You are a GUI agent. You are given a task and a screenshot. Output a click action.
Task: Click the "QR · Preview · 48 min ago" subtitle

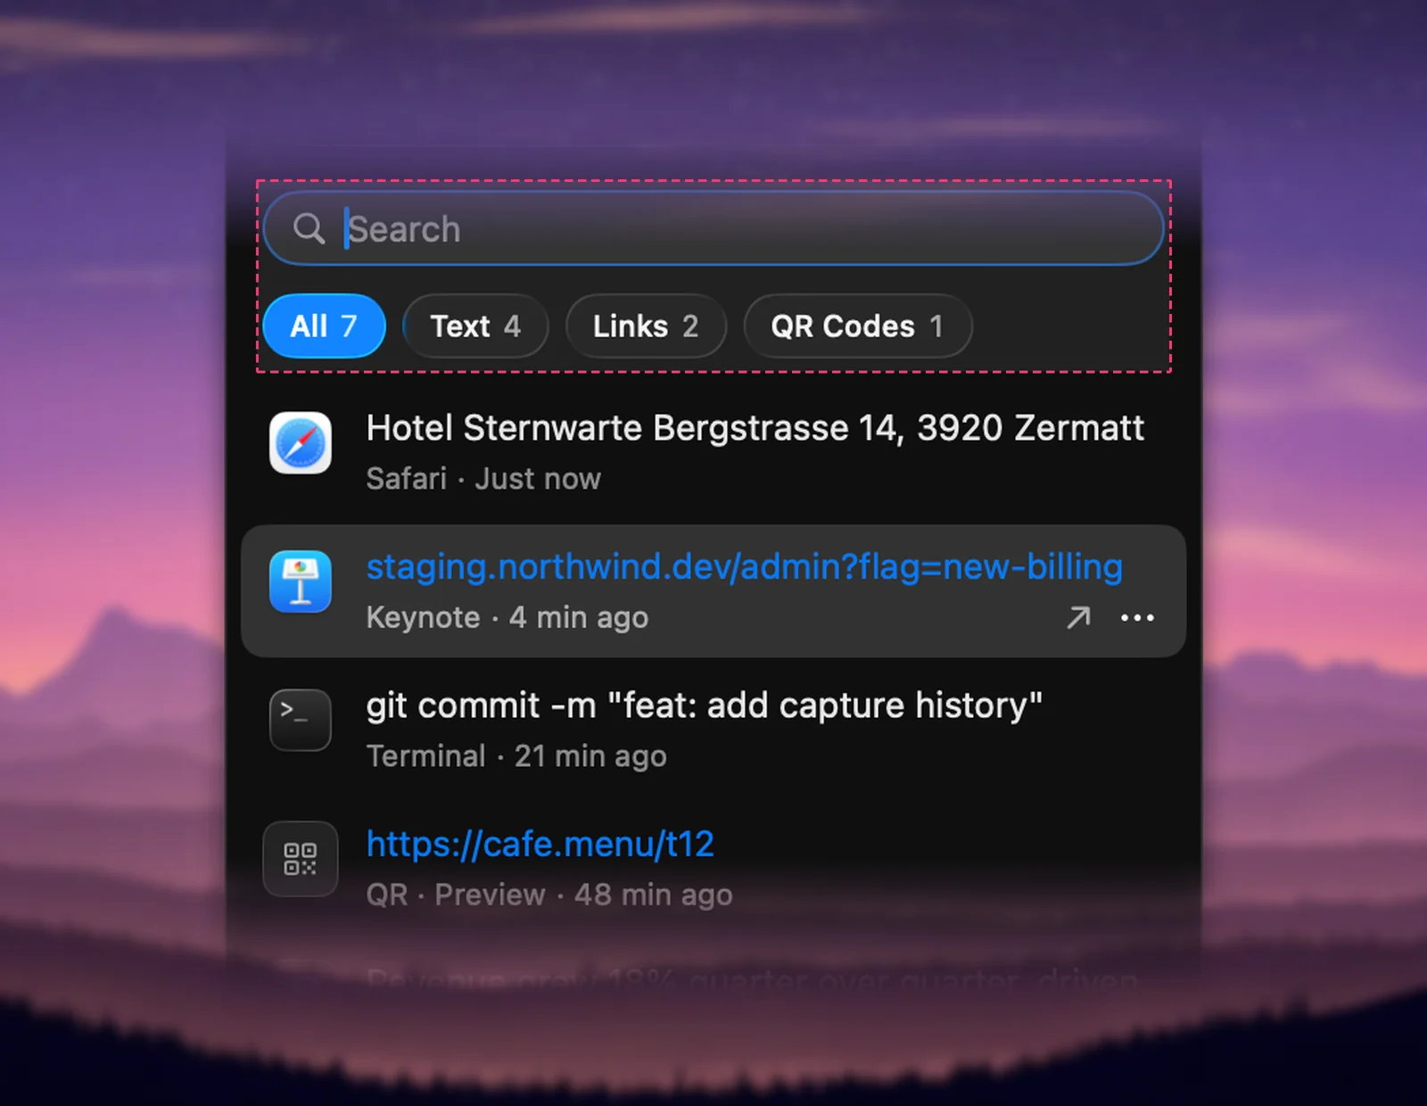tap(549, 895)
